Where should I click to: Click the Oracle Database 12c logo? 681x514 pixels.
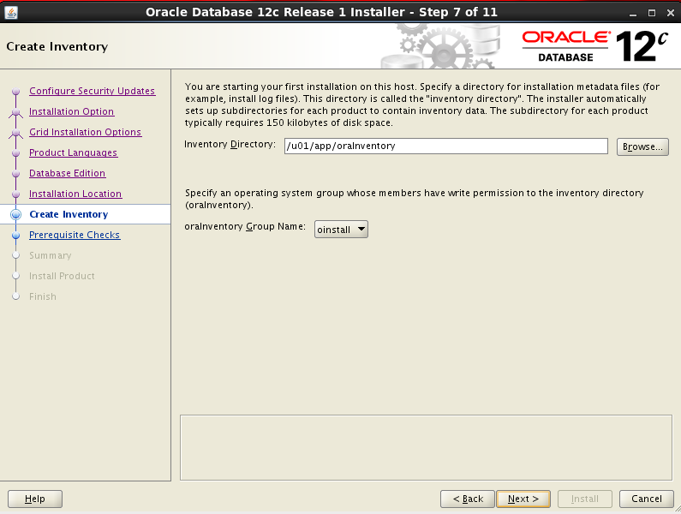595,46
